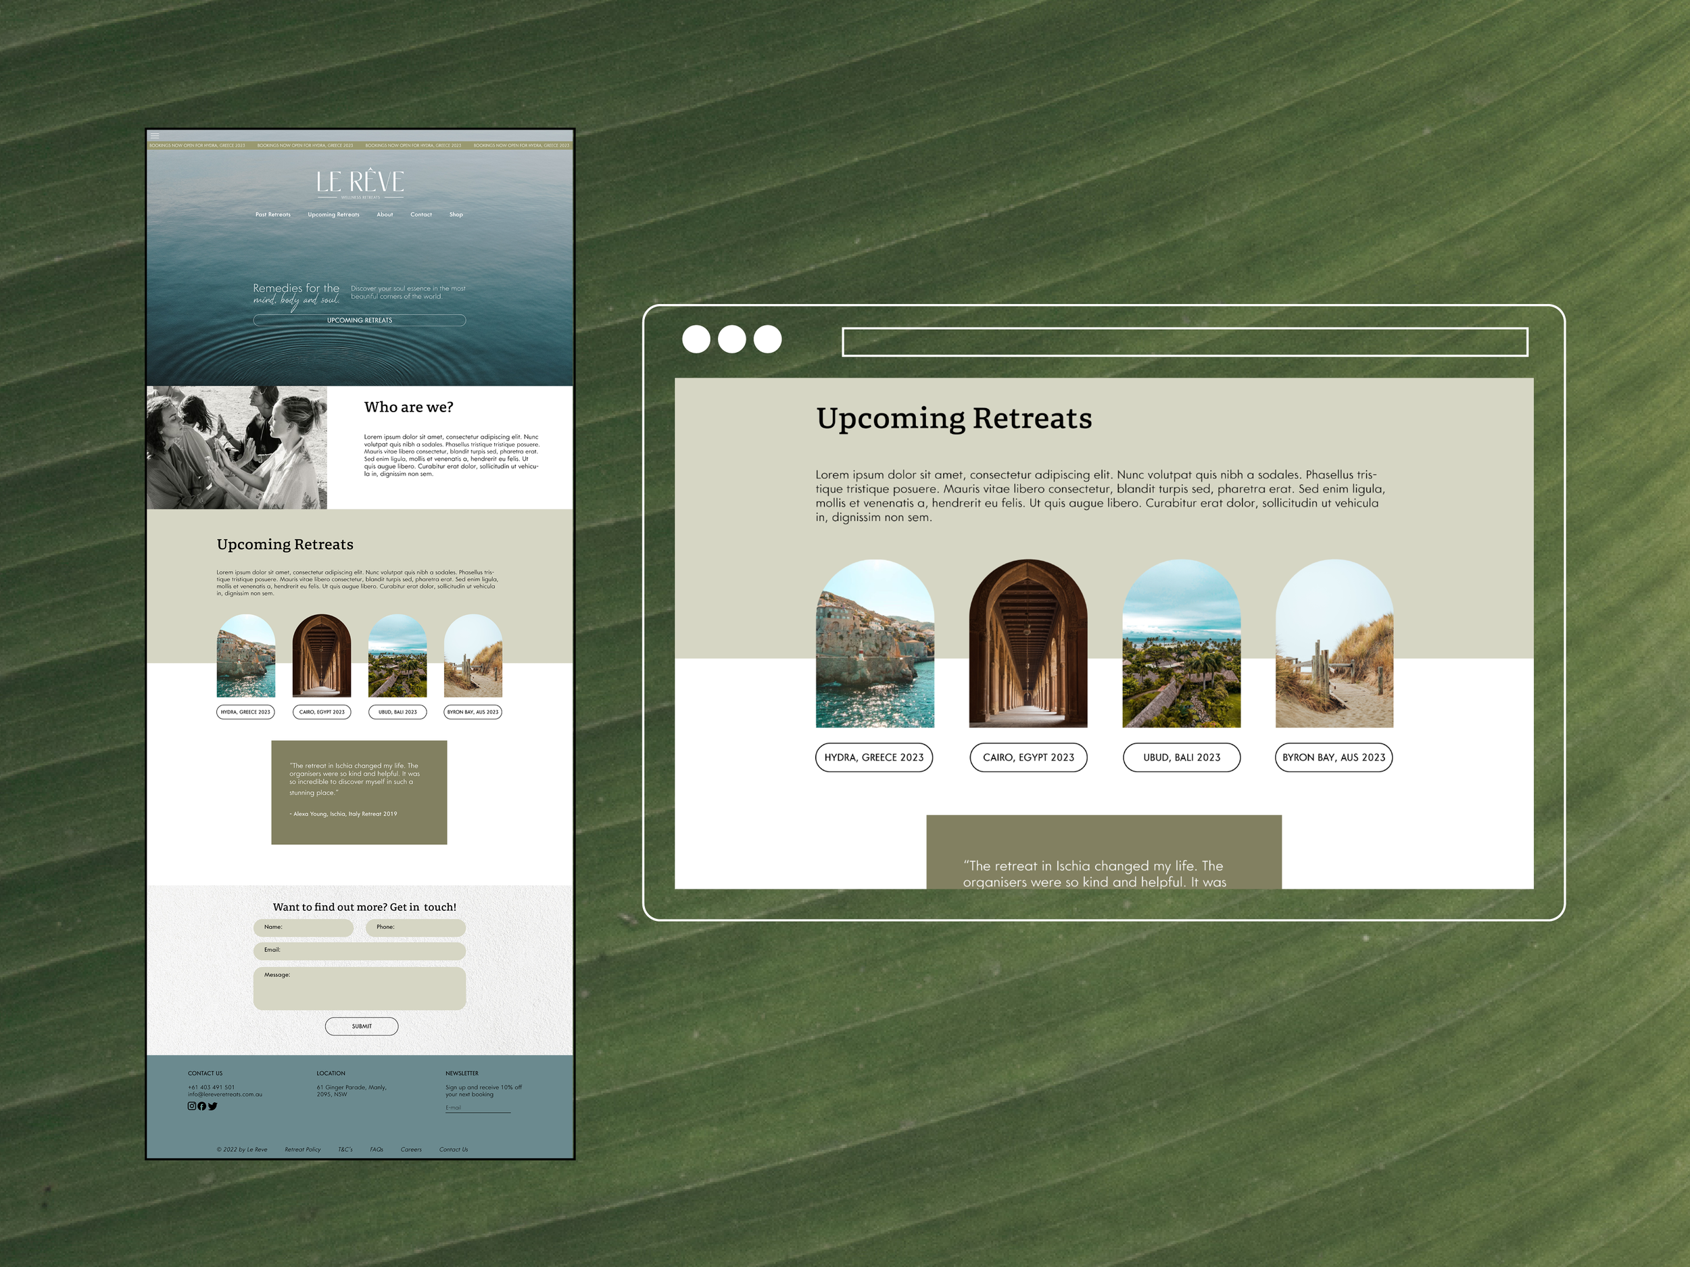Open the Instagram icon in the footer
This screenshot has width=1690, height=1267.
click(x=192, y=1106)
